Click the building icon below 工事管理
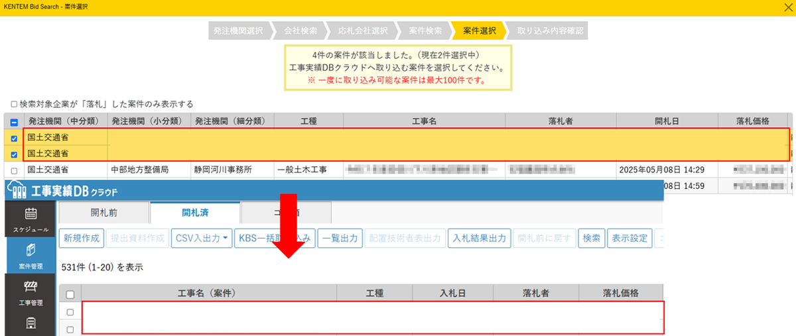Viewport: 796px width, 336px height. point(31,323)
